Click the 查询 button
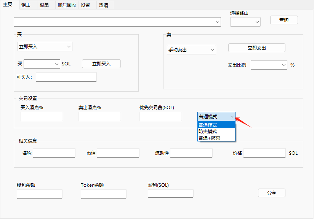314x219 pixels. pos(284,20)
